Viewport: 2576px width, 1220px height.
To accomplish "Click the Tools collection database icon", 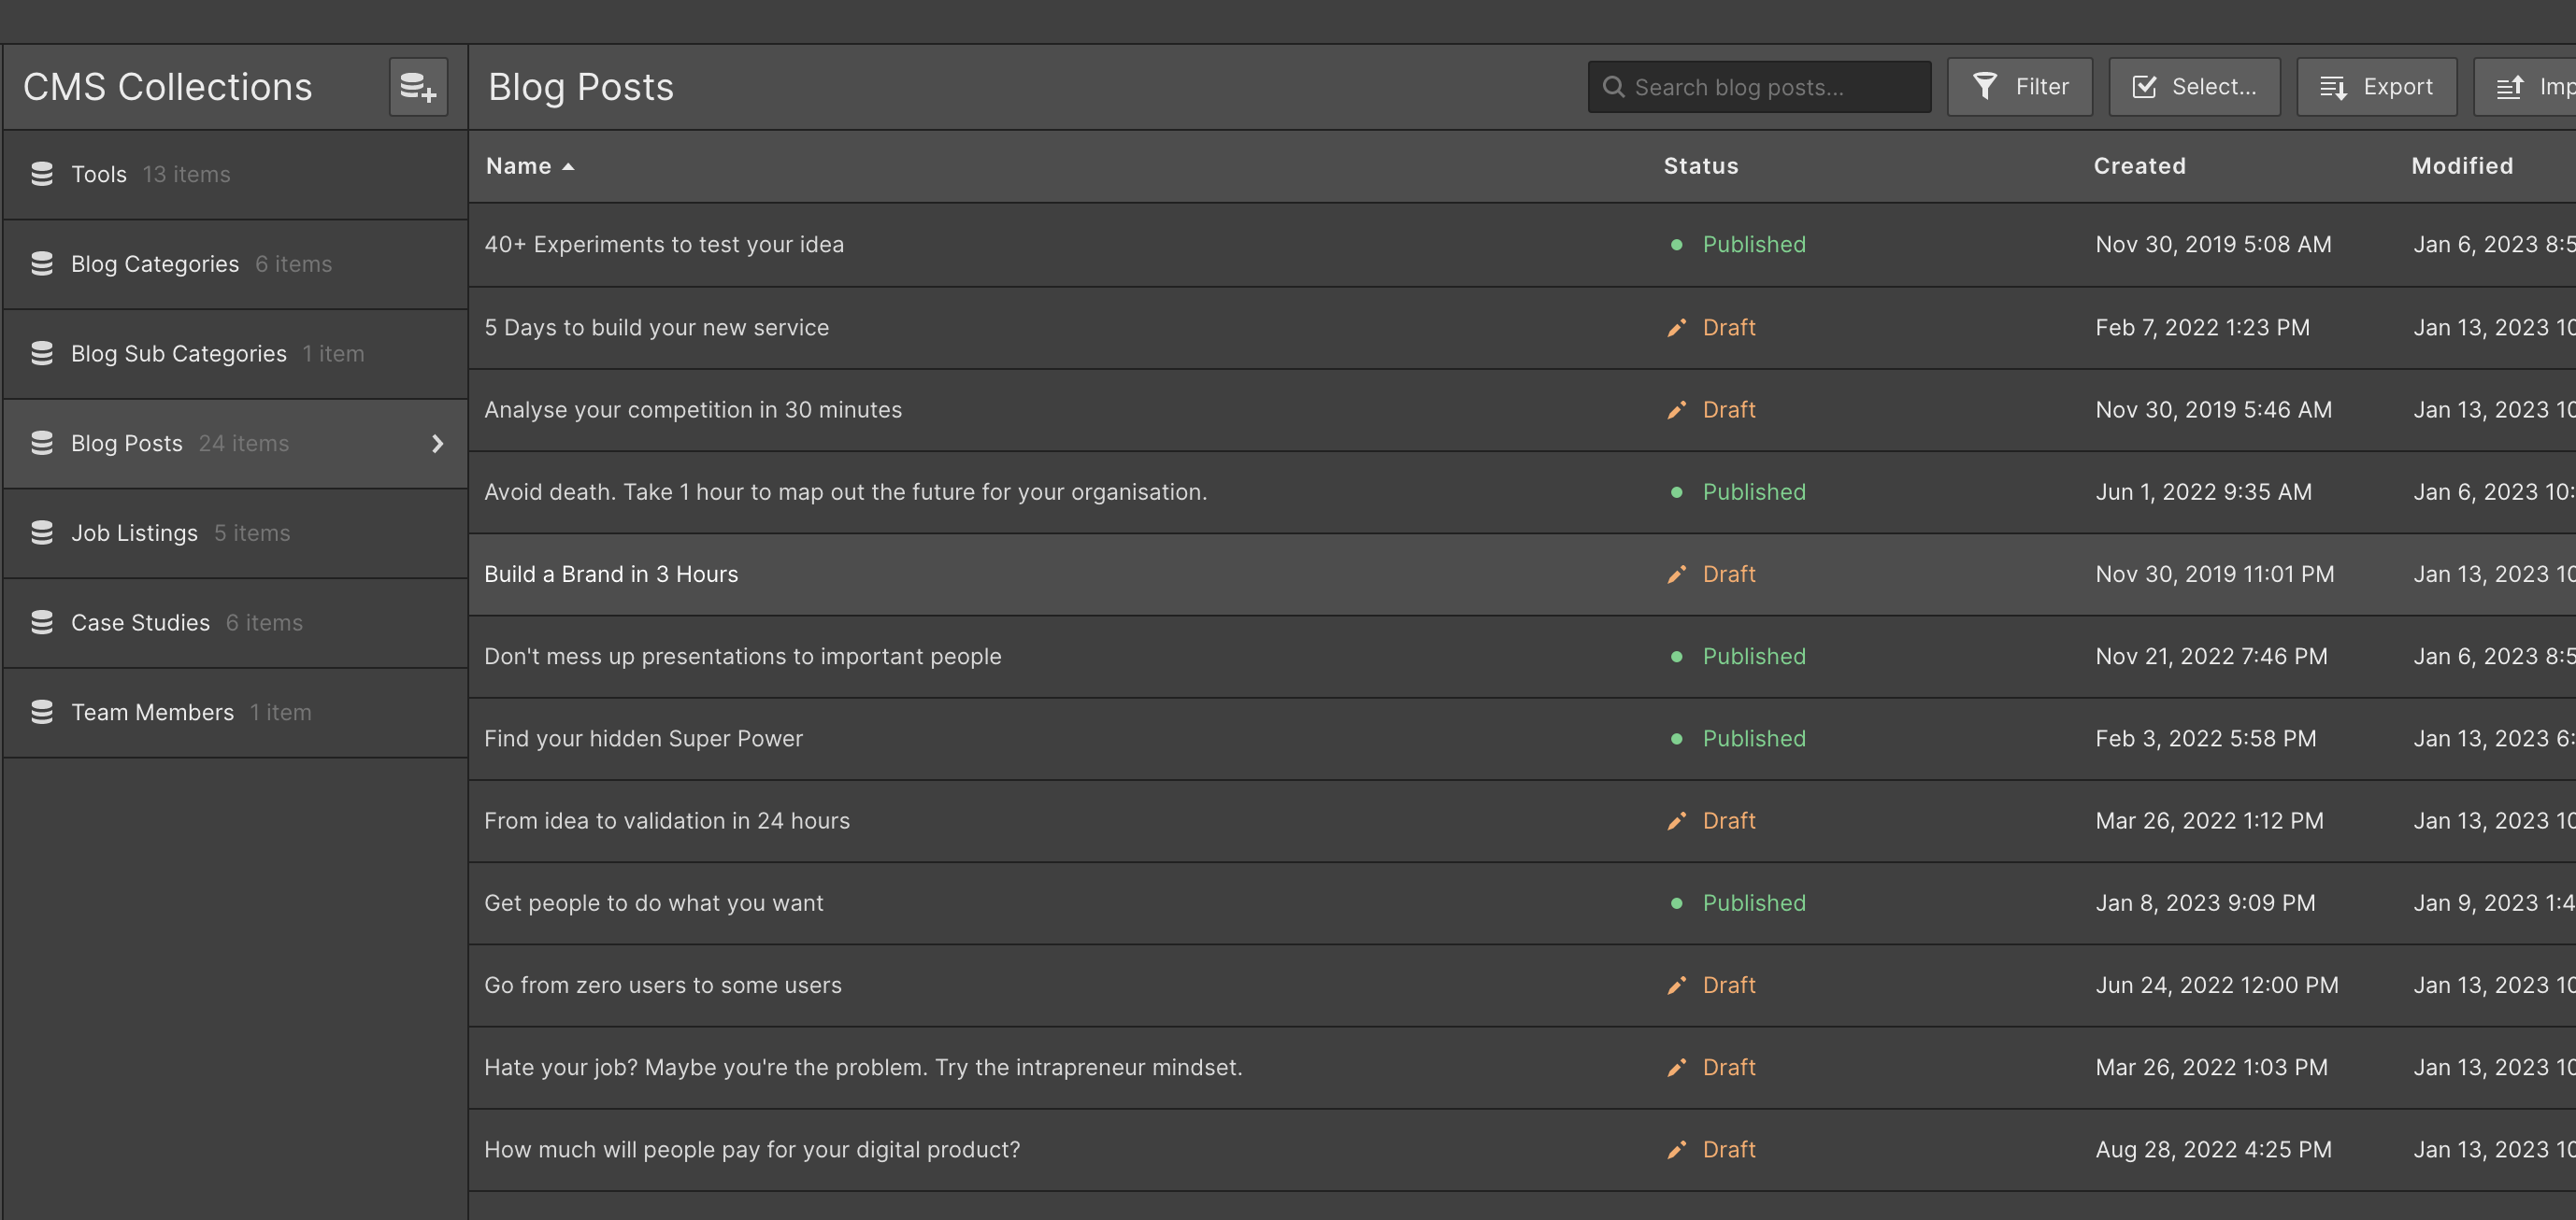I will pos(42,174).
